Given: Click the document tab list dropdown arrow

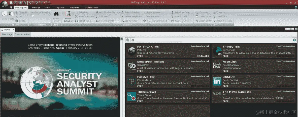Looking at the screenshot, I should click(293, 29).
